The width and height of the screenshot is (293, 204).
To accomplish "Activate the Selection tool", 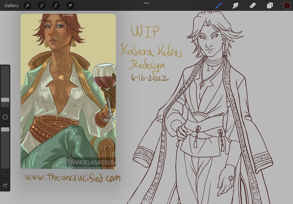I will (x=56, y=5).
